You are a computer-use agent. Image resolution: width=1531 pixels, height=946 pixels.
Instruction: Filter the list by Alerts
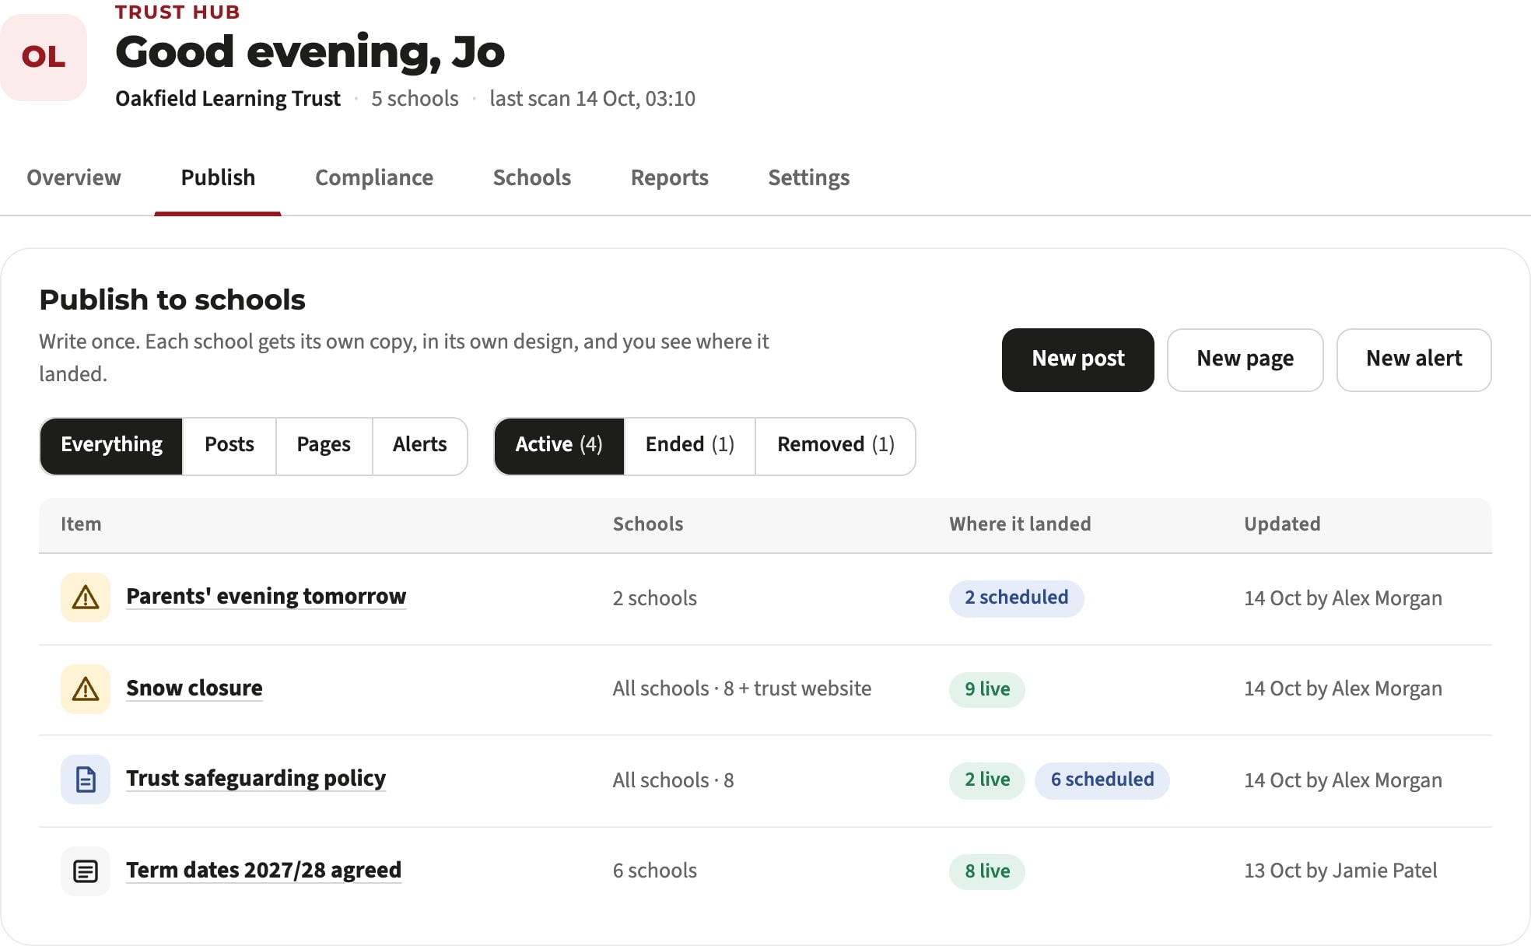(x=420, y=446)
